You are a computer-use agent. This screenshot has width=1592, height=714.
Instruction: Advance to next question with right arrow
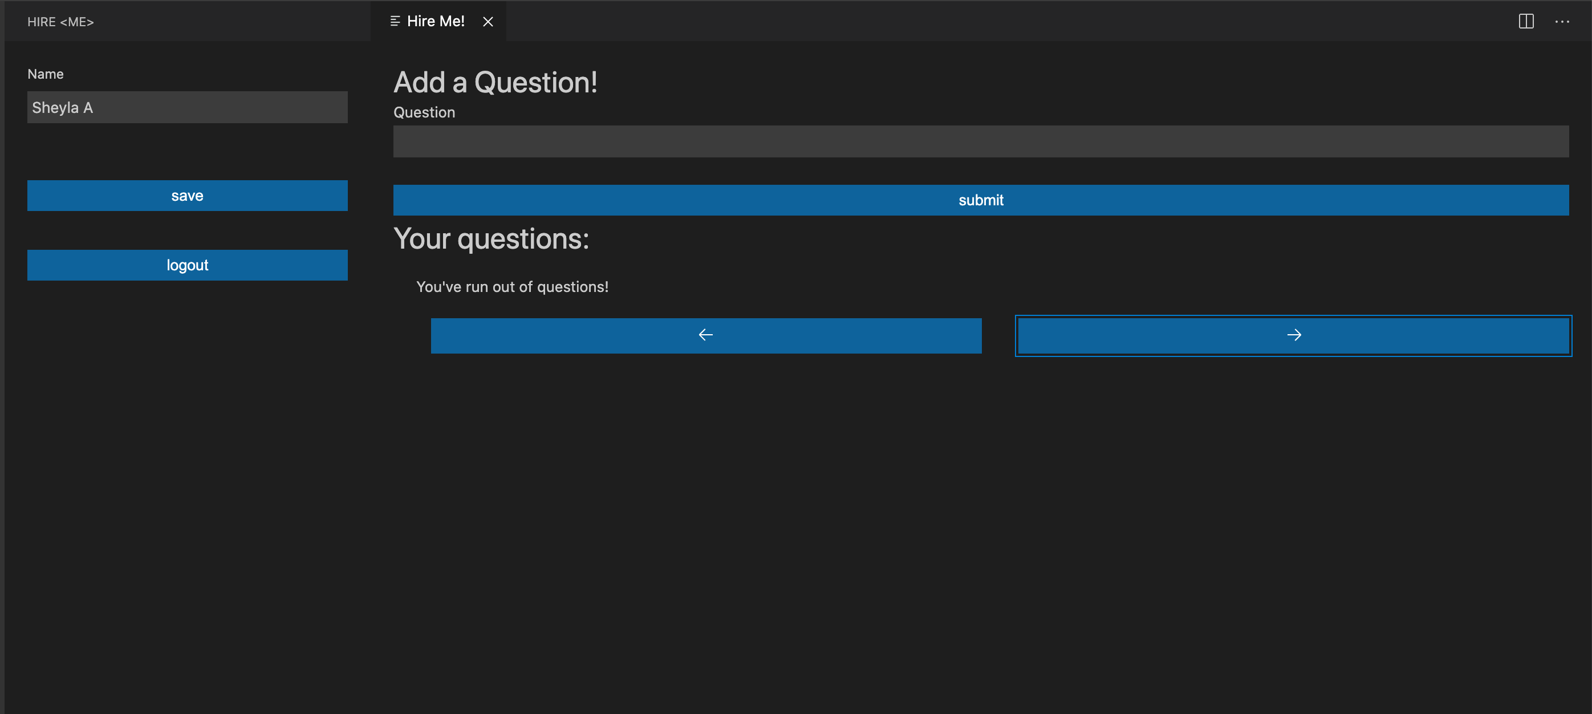tap(1293, 336)
